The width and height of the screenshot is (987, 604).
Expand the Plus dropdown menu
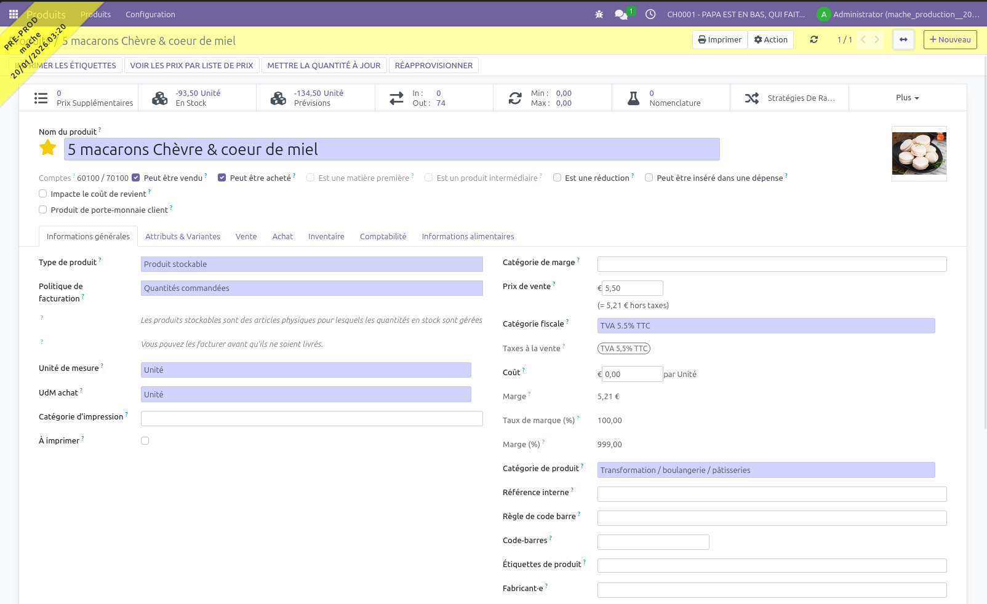[907, 98]
